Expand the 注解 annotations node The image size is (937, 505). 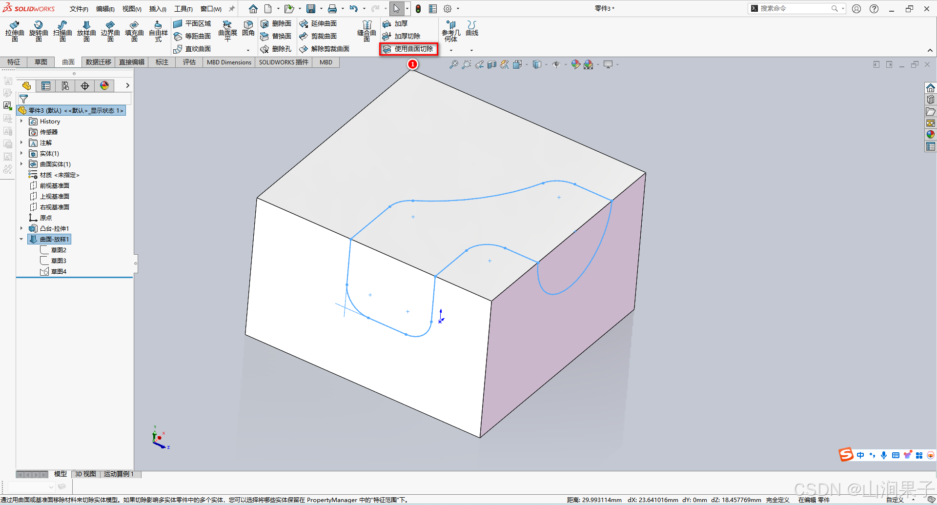(21, 142)
